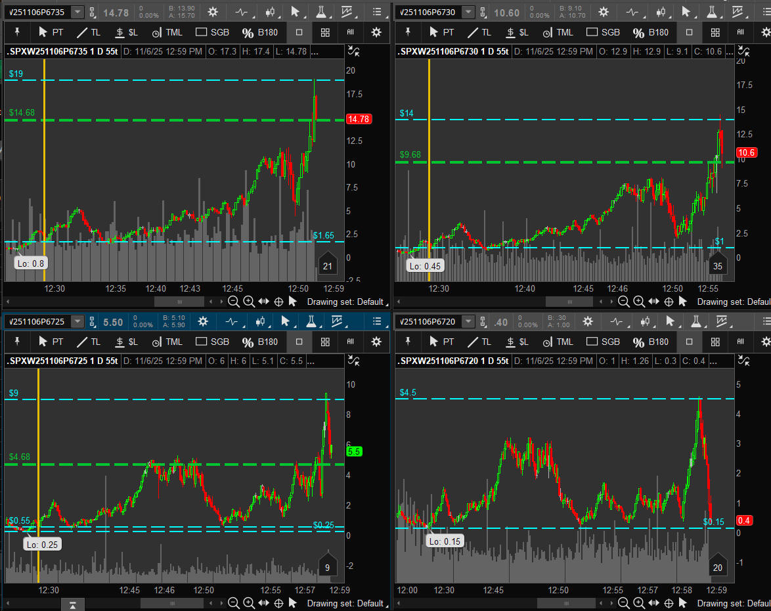Open chart settings gear in P6720 header
Image resolution: width=771 pixels, height=611 pixels.
click(588, 321)
